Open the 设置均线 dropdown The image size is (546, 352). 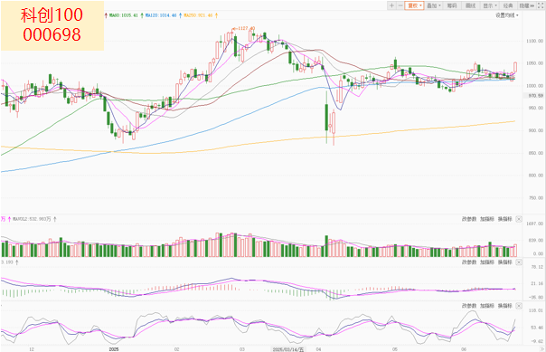507,15
